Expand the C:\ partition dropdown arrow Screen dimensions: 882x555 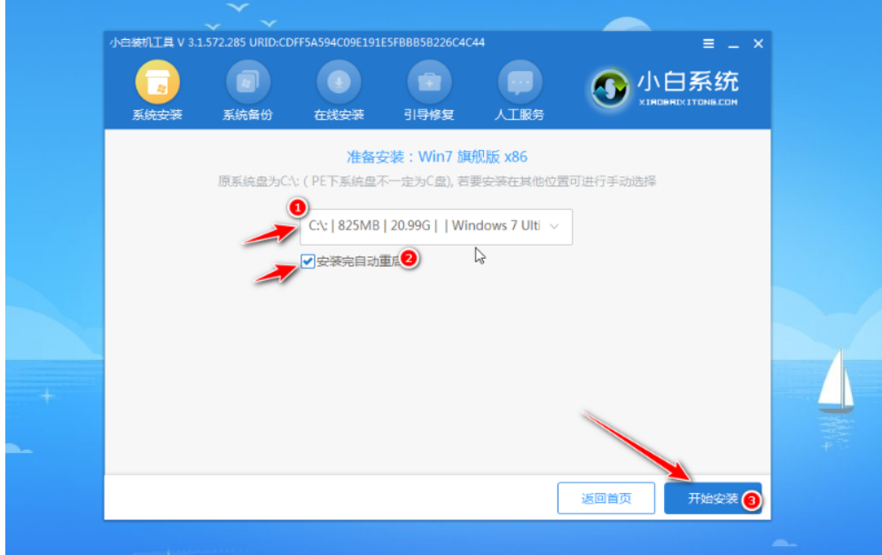coord(554,227)
